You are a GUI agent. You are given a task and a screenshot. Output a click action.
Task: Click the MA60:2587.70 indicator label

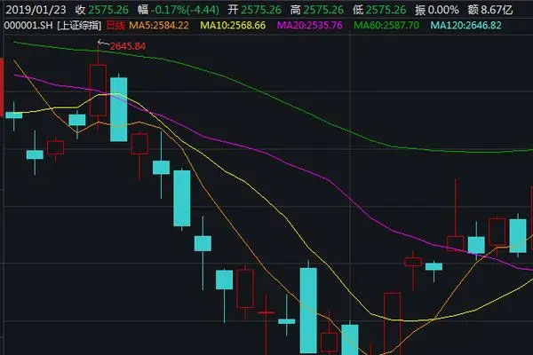[x=386, y=25]
